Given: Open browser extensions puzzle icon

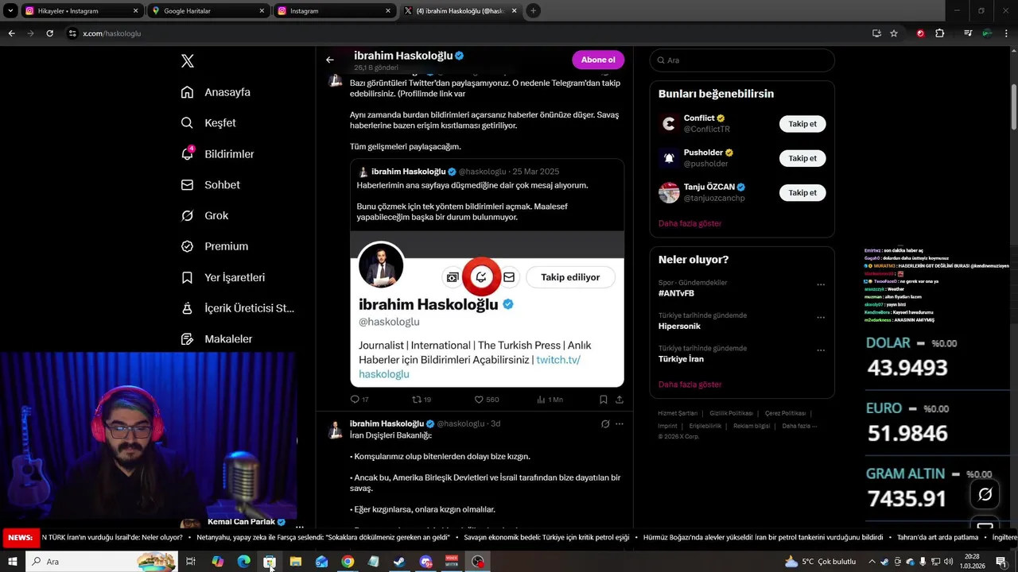Looking at the screenshot, I should click(939, 33).
